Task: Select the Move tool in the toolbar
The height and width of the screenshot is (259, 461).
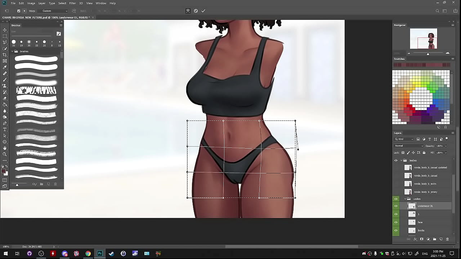Action: 5,30
